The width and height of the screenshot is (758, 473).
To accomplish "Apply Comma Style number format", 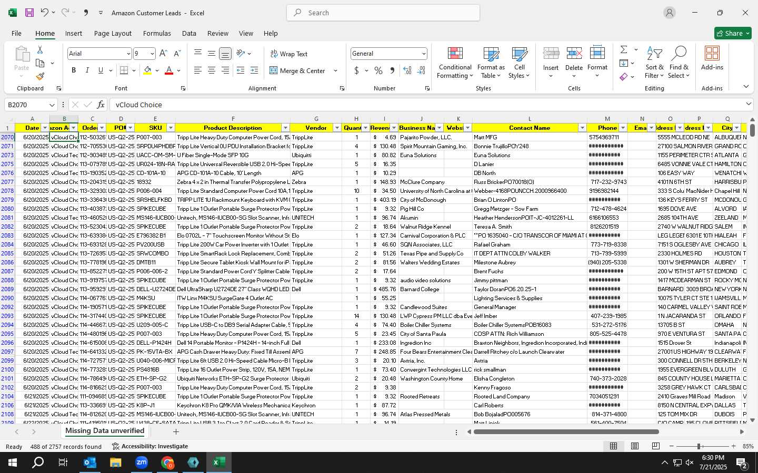I will pos(392,70).
